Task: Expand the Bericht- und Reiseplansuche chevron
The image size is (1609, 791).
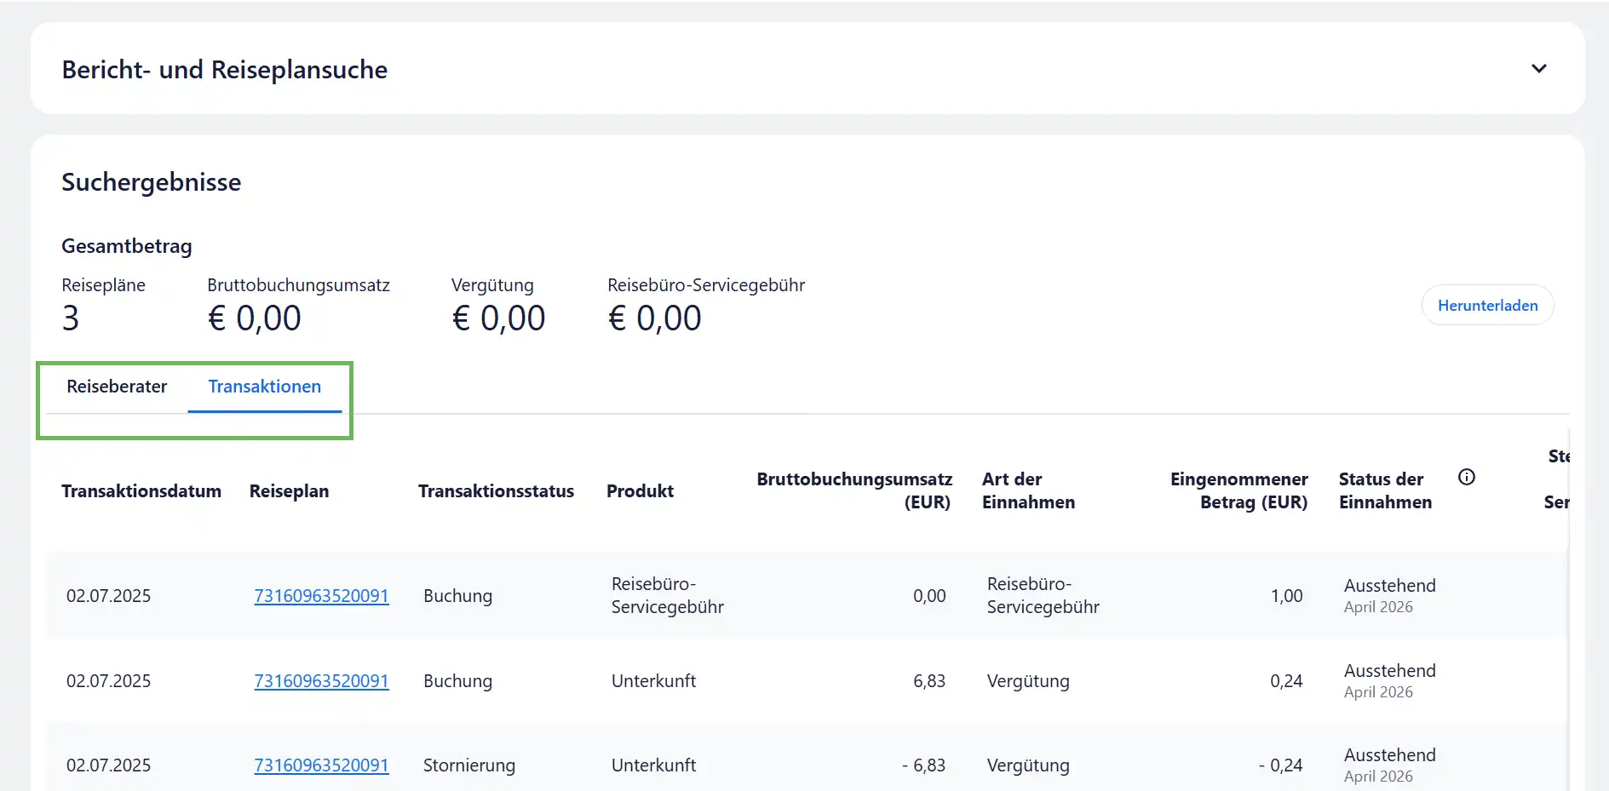Action: point(1538,69)
